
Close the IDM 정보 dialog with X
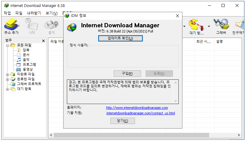coord(178,16)
